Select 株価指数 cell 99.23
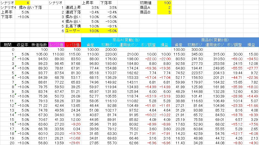The width and height of the screenshot is (259, 145). pyautogui.click(x=39, y=63)
